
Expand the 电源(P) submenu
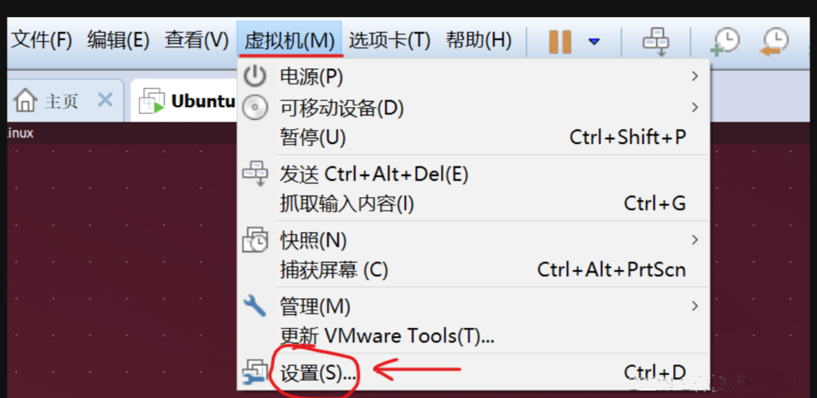(473, 77)
